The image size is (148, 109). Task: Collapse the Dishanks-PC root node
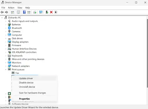2,18
